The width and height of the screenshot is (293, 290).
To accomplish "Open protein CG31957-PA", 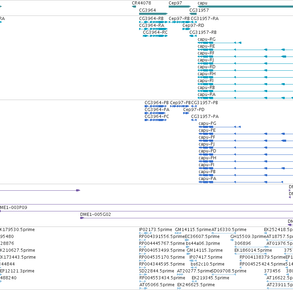I will coord(205,117).
